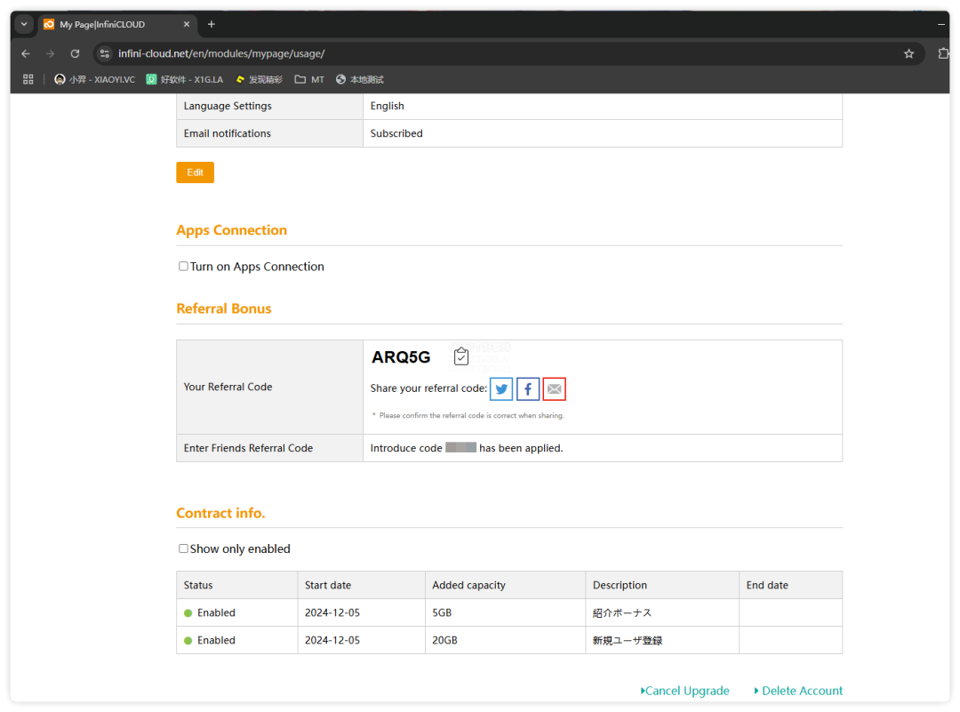Open the MT bookmarks folder
The height and width of the screenshot is (712, 960).
coord(309,79)
